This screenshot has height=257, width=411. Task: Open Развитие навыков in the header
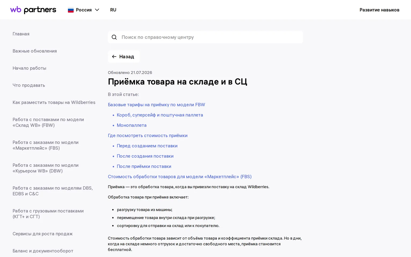pos(379,10)
